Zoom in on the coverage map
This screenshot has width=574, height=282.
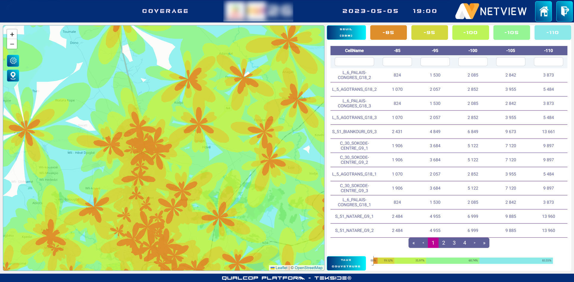(x=12, y=34)
